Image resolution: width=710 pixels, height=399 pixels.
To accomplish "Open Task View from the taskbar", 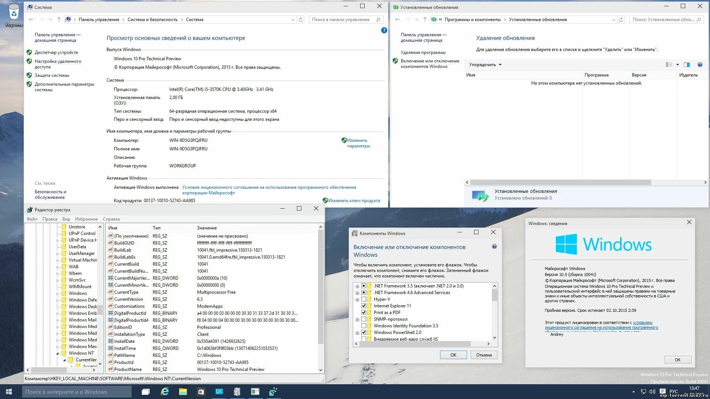I will click(146, 392).
